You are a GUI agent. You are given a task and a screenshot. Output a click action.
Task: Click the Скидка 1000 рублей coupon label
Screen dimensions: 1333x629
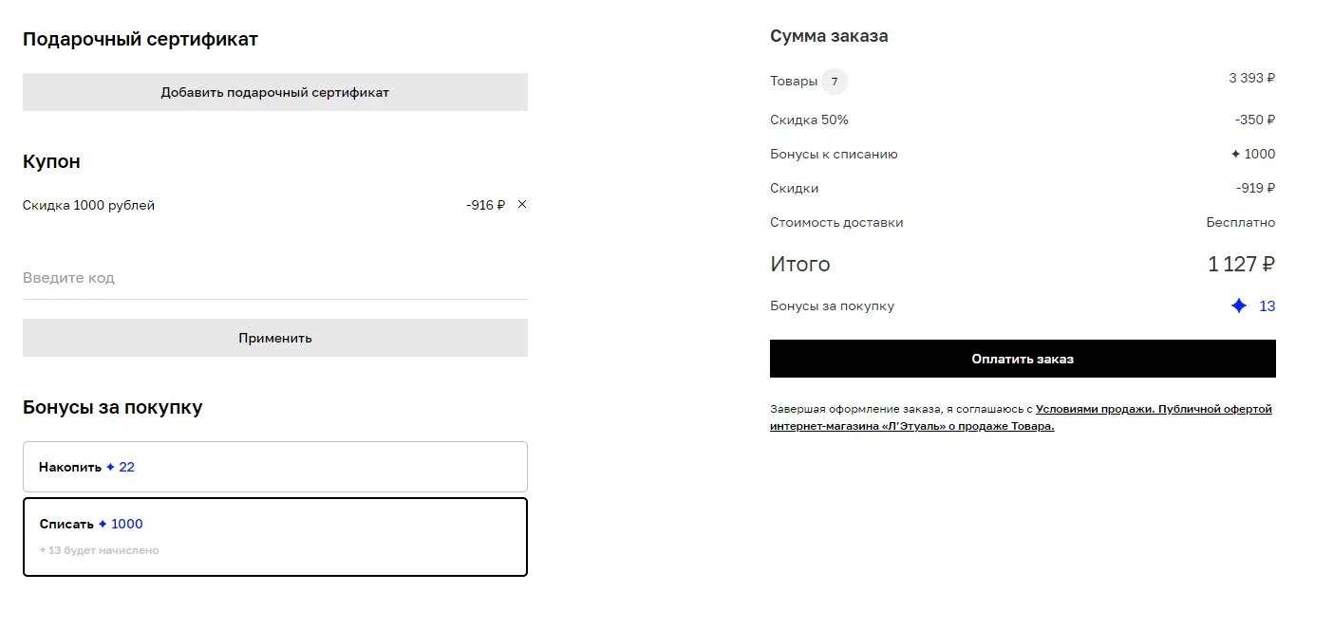[x=88, y=205]
